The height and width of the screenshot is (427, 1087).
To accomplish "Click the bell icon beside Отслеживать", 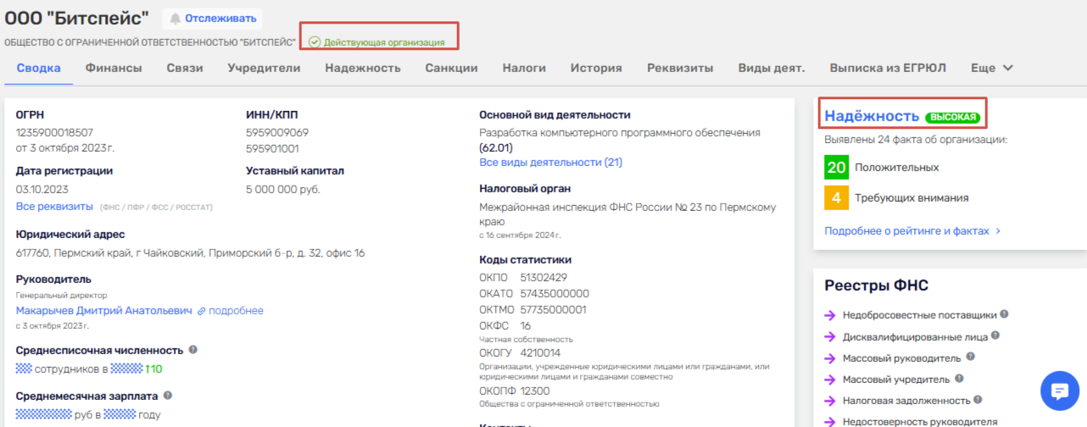I will [x=176, y=19].
